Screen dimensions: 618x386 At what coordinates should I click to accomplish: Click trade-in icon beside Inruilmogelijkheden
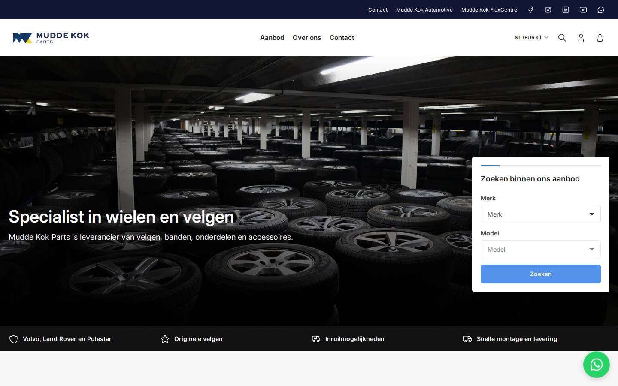tap(316, 339)
